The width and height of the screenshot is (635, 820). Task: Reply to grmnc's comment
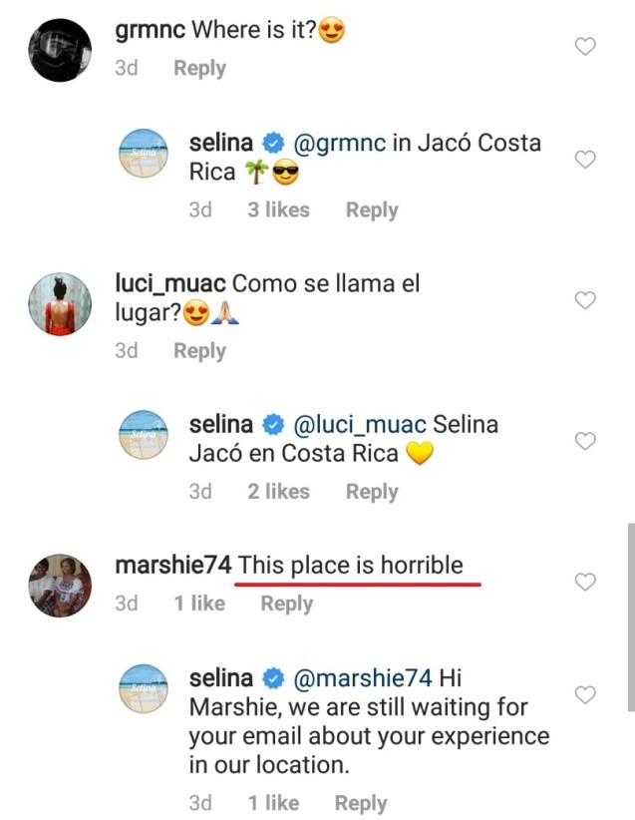(x=199, y=69)
